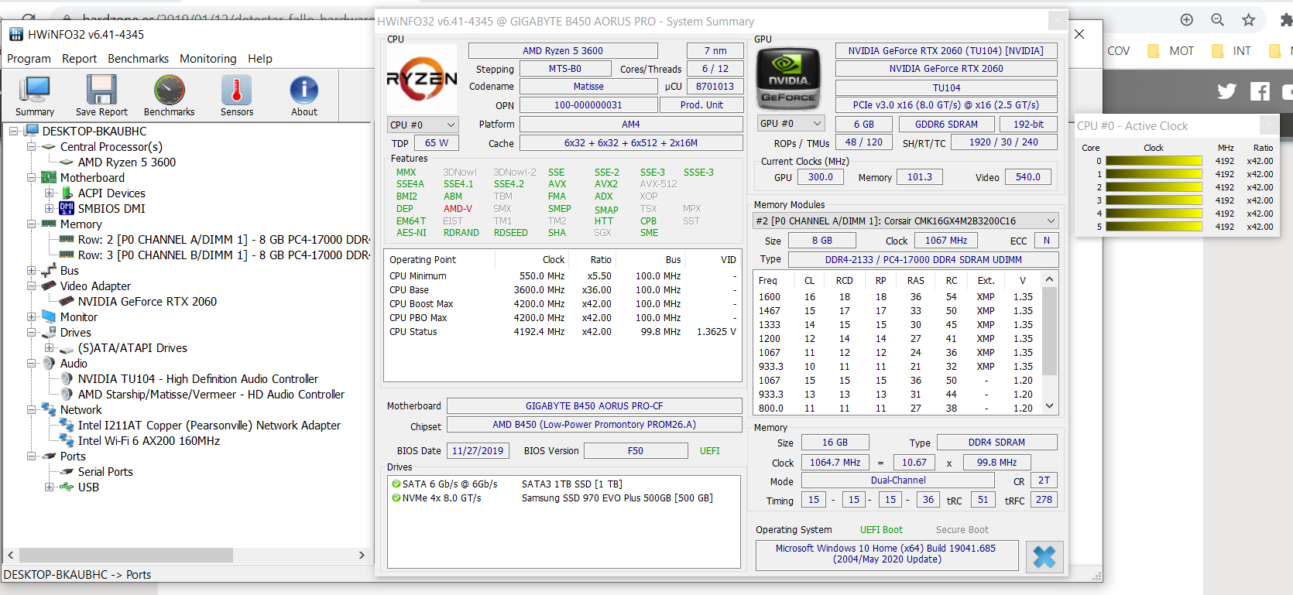Click tree panel horizontal scroll left arrow
Screen dimensions: 1293x595
click(11, 556)
